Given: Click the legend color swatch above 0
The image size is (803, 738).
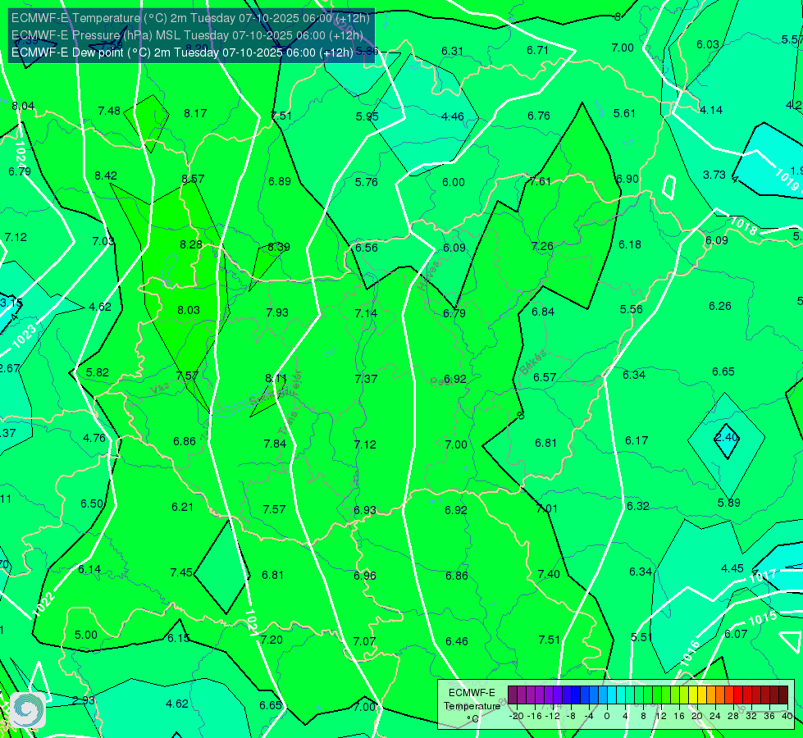Looking at the screenshot, I should pos(607,695).
